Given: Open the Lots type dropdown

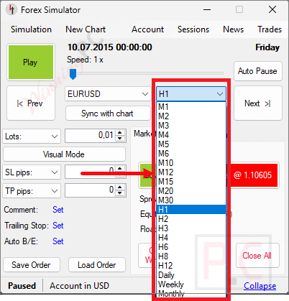Looking at the screenshot, I should coord(32,136).
